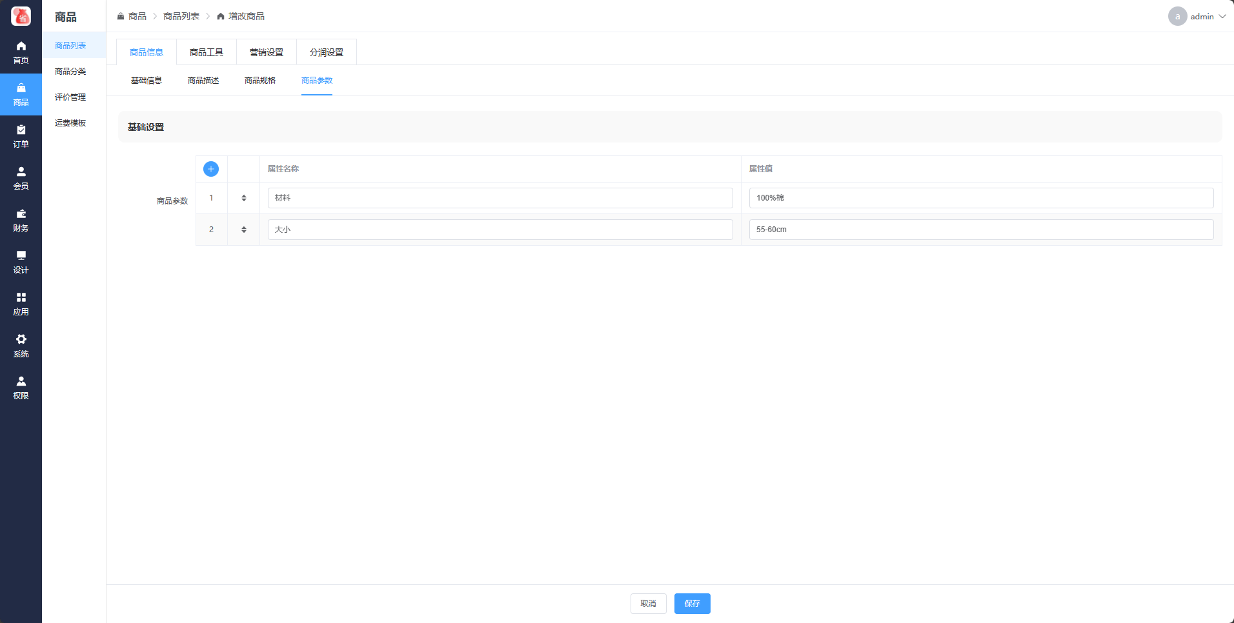
Task: Click the 商品列表 breadcrumb link
Action: pyautogui.click(x=181, y=16)
